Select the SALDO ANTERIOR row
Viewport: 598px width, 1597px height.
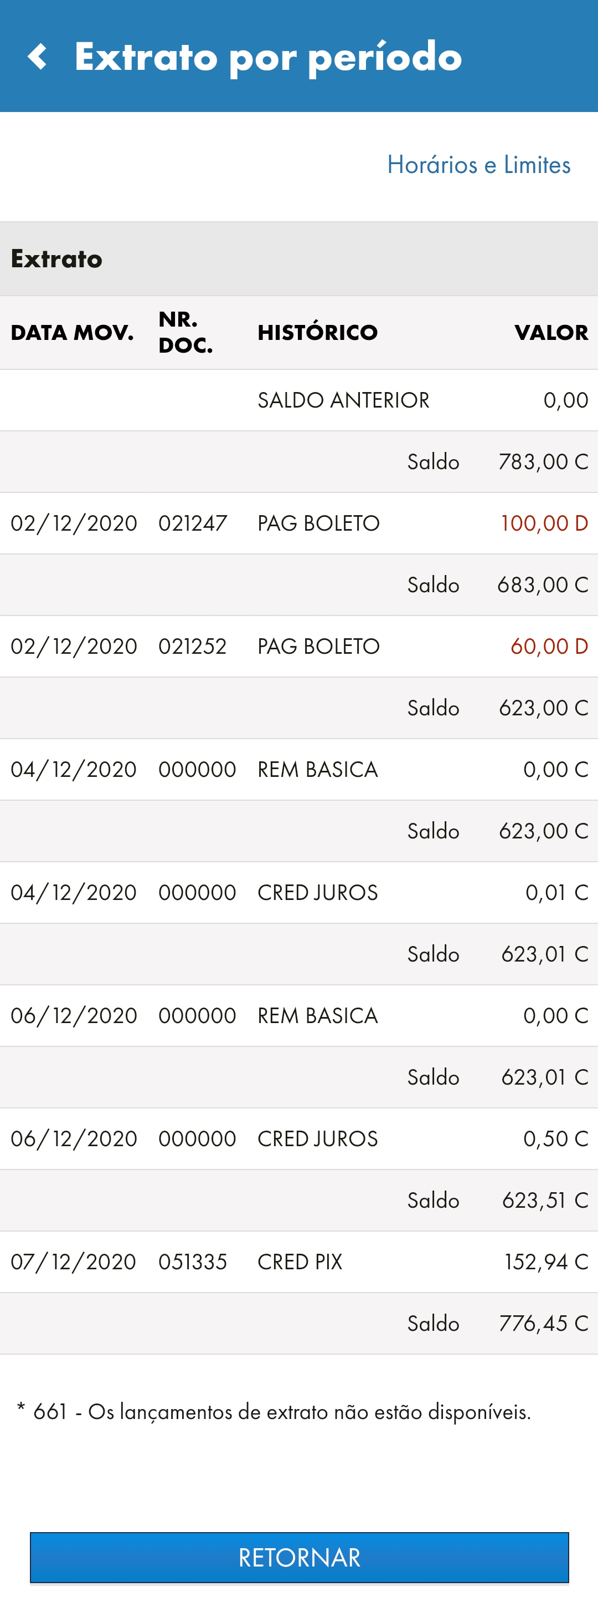click(299, 400)
